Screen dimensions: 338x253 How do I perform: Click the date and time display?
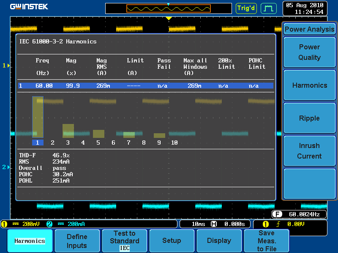tap(305, 8)
